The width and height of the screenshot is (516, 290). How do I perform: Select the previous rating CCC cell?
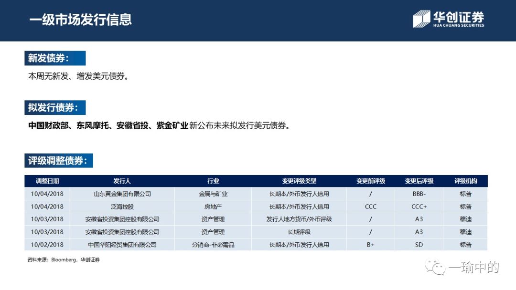coord(371,207)
